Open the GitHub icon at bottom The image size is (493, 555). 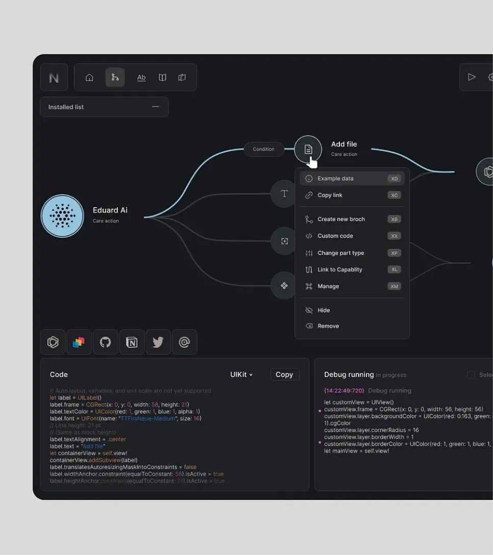pyautogui.click(x=105, y=342)
